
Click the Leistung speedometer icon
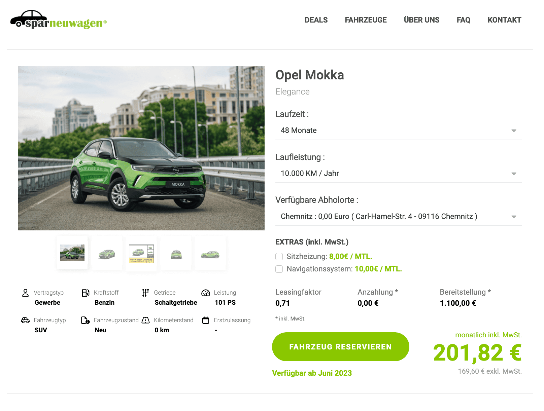206,293
